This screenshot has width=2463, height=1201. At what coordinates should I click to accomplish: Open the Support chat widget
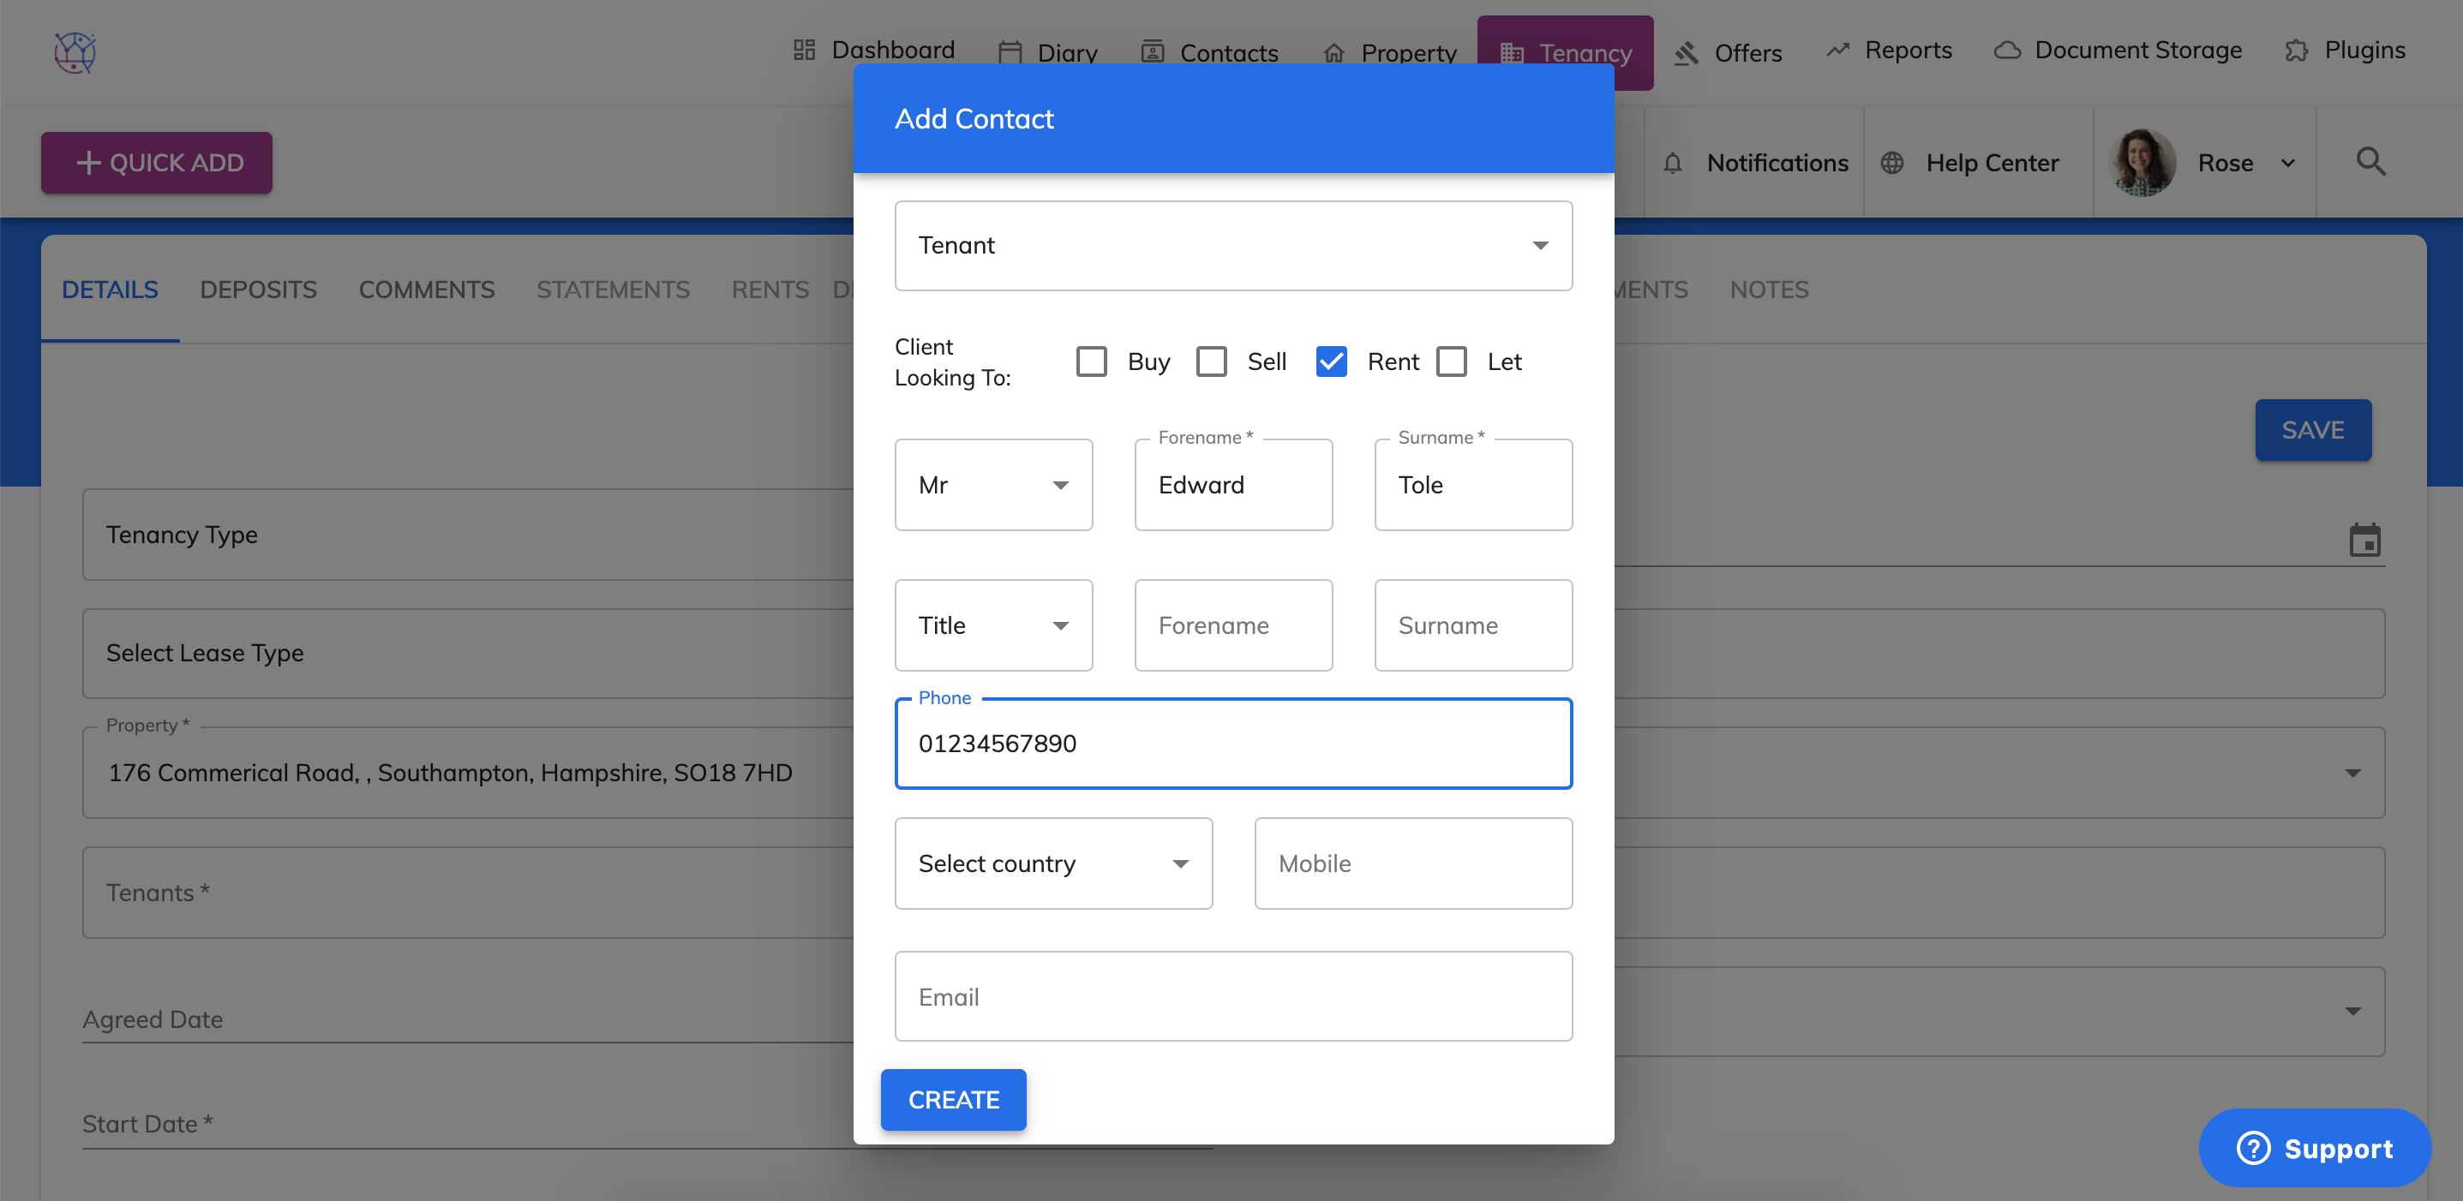[x=2314, y=1148]
